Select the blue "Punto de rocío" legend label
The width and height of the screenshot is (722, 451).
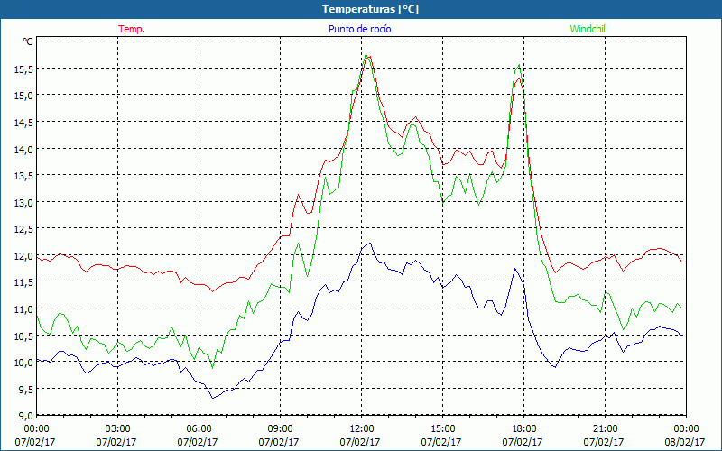click(x=359, y=29)
